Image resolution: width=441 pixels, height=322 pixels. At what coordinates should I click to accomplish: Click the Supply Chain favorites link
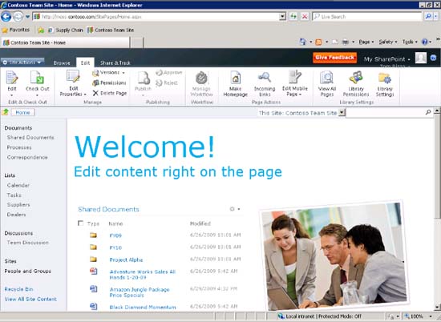coord(66,30)
